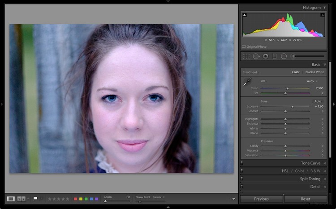This screenshot has width=336, height=209.
Task: Click the Vibrance slider handle
Action: (285, 151)
